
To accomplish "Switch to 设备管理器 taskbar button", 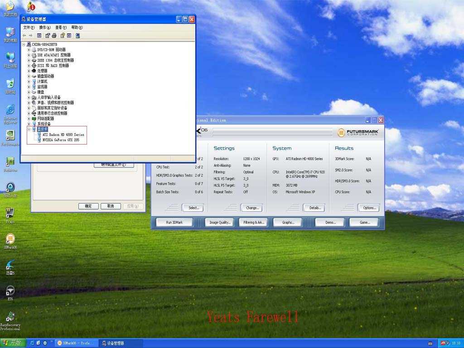I will 121,343.
